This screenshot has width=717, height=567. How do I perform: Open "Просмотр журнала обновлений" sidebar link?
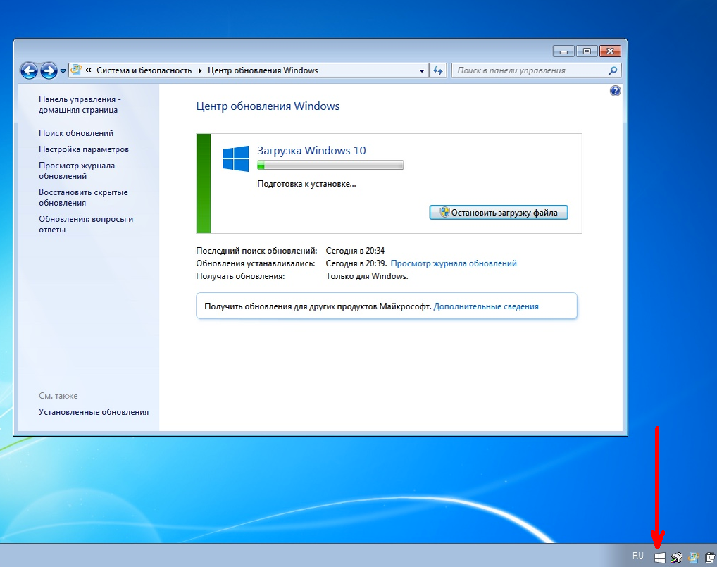(x=77, y=170)
